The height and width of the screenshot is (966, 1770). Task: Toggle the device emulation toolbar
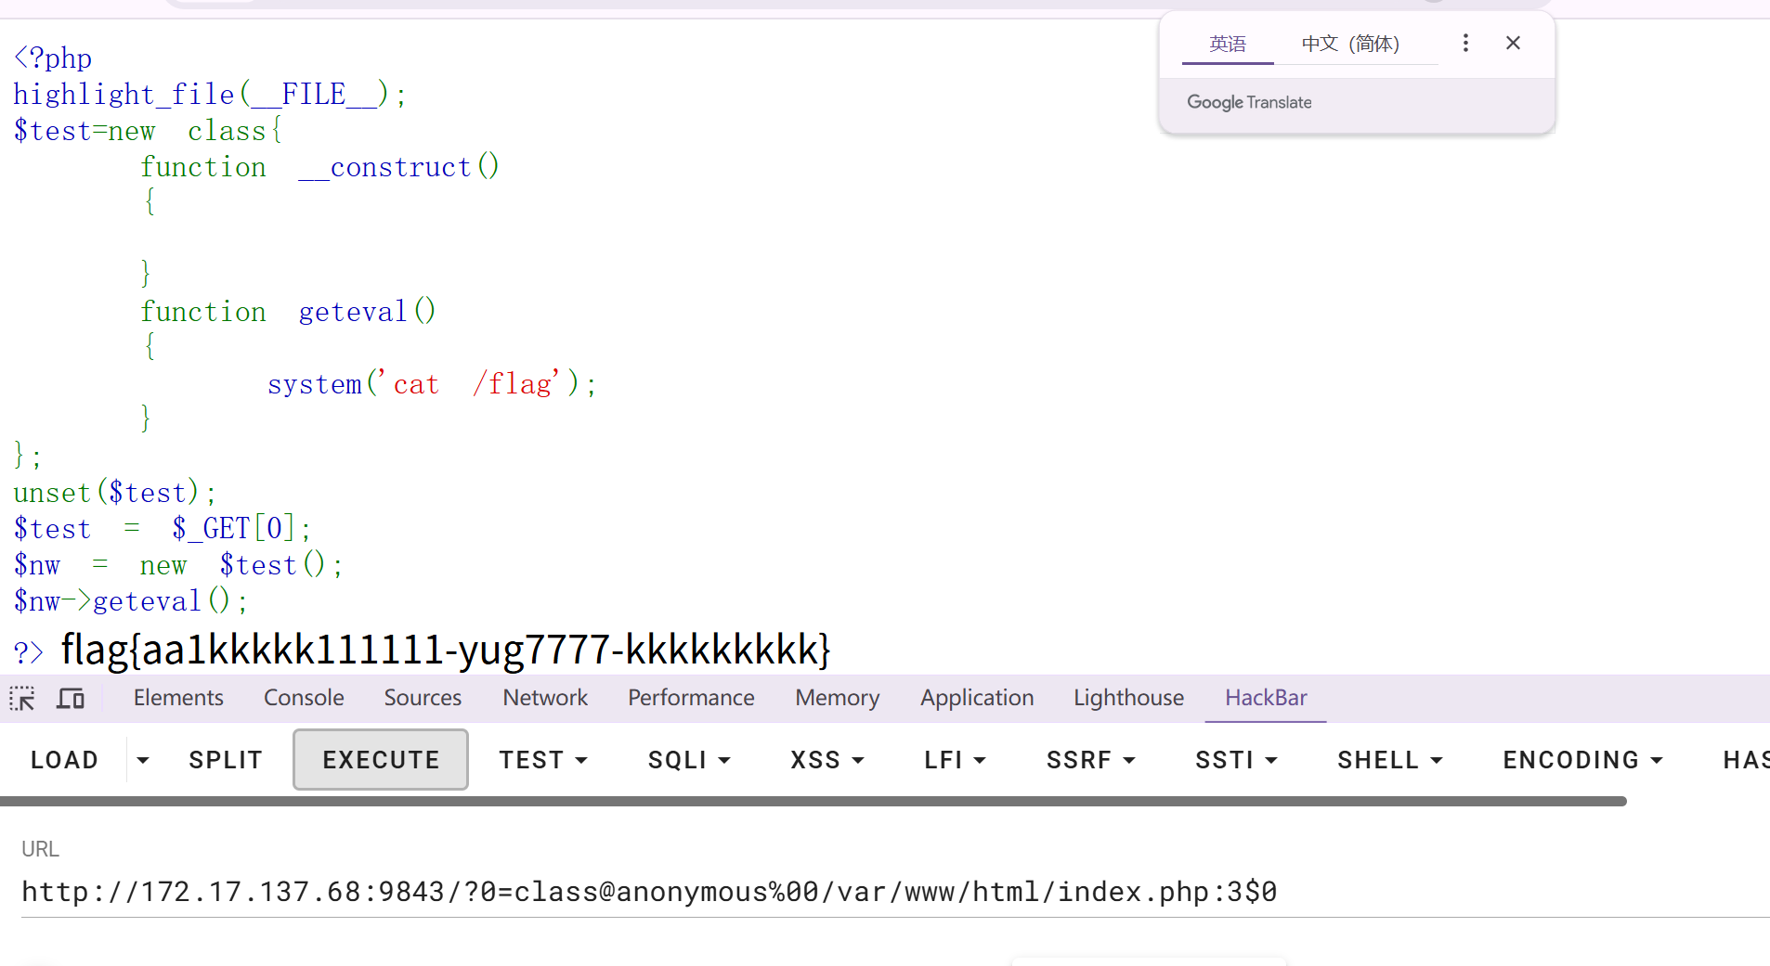71,697
